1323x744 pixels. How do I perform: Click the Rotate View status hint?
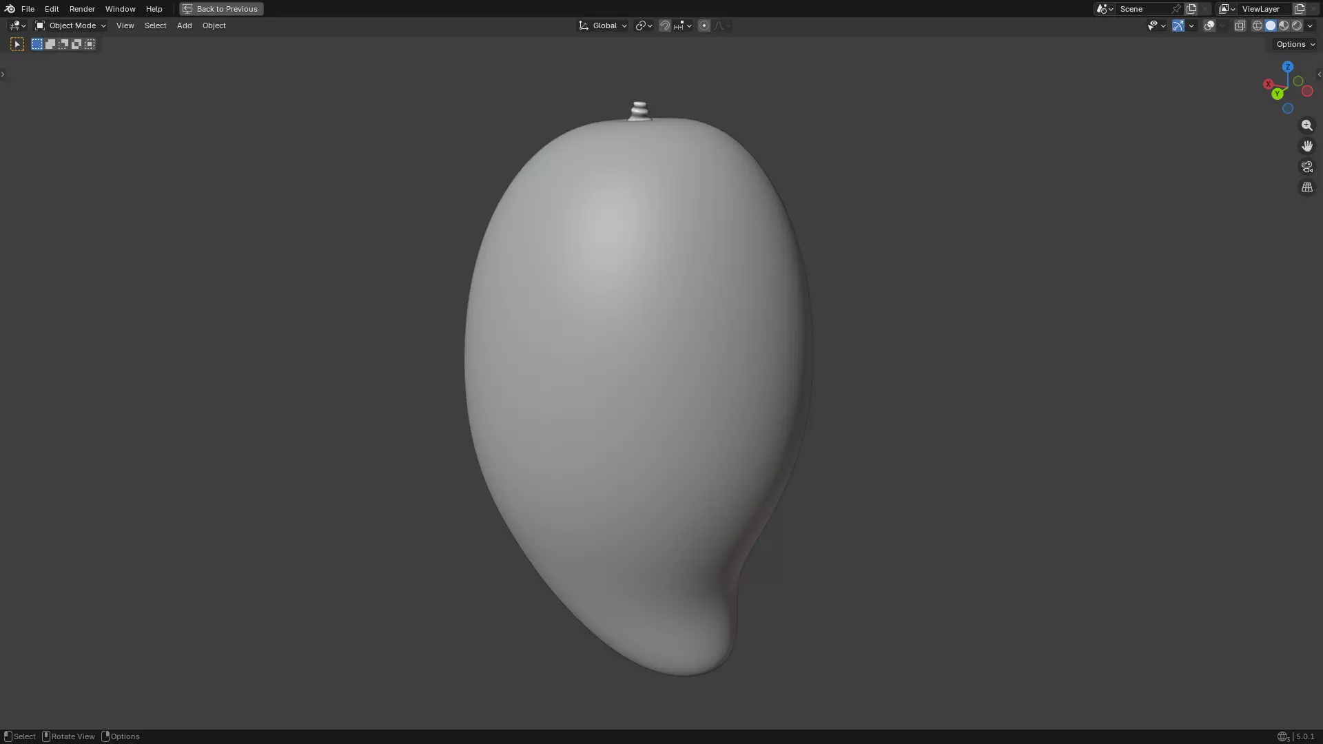(x=69, y=736)
